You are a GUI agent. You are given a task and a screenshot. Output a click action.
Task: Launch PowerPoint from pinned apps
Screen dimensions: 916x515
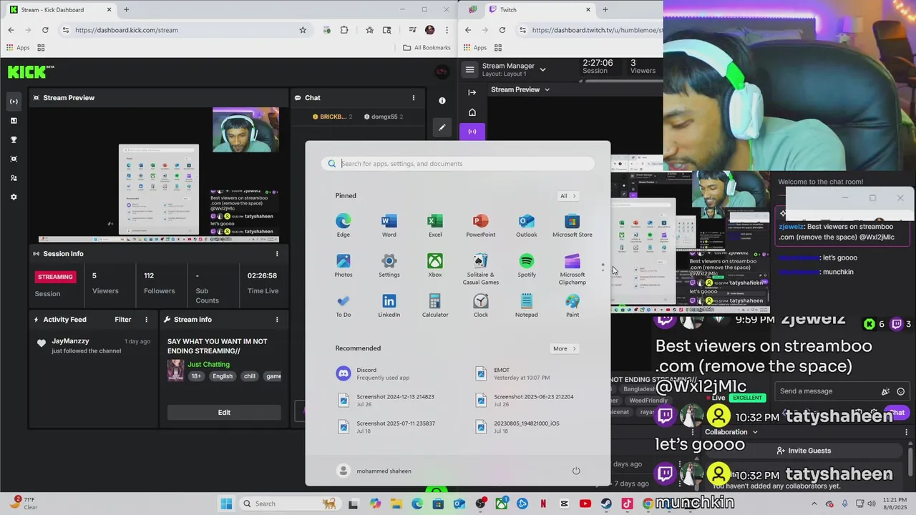[480, 225]
